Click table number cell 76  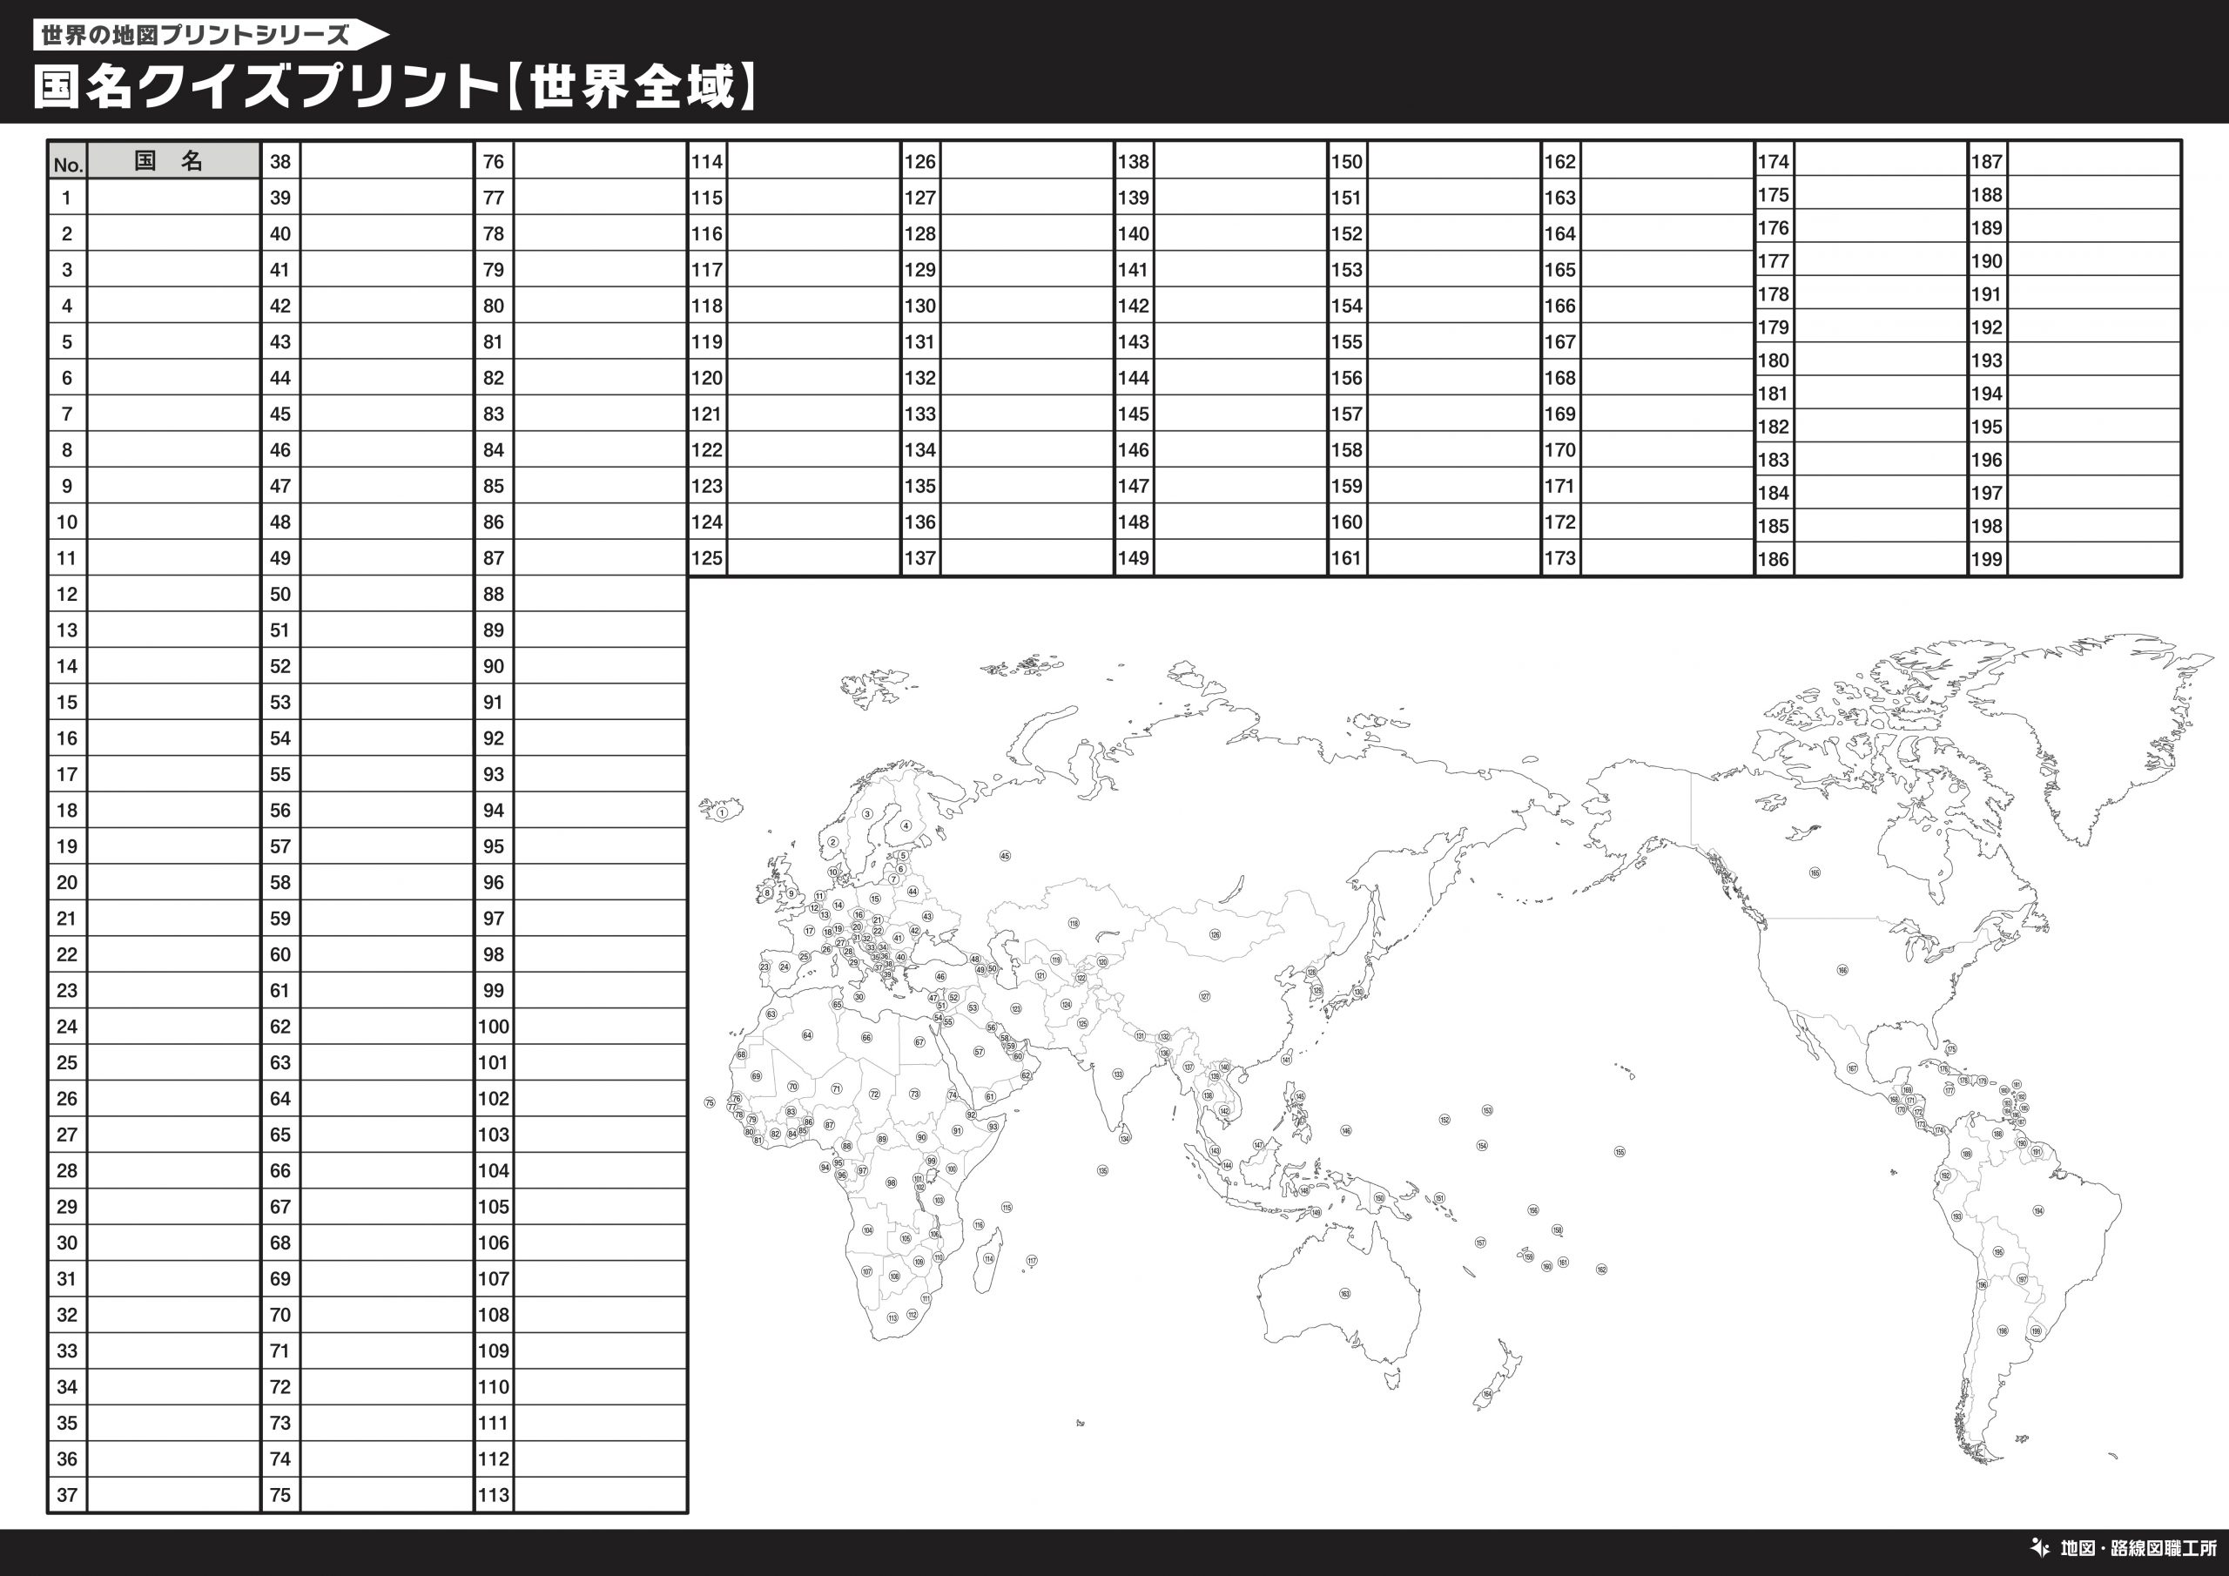pyautogui.click(x=495, y=161)
